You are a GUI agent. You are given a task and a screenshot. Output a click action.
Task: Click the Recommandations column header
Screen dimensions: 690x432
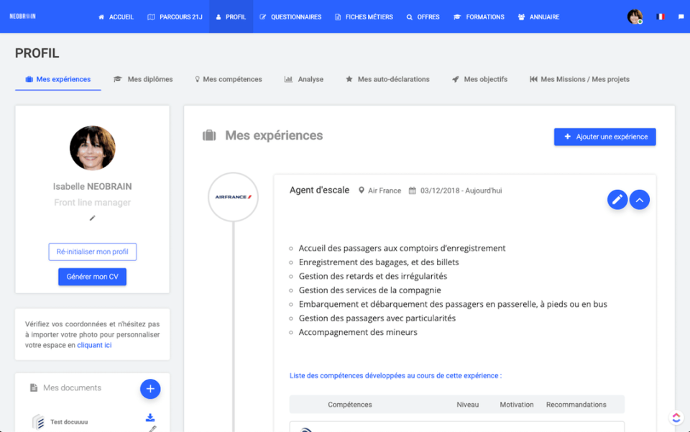[576, 404]
